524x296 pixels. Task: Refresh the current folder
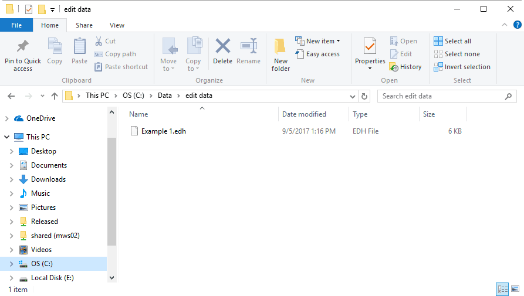(364, 97)
